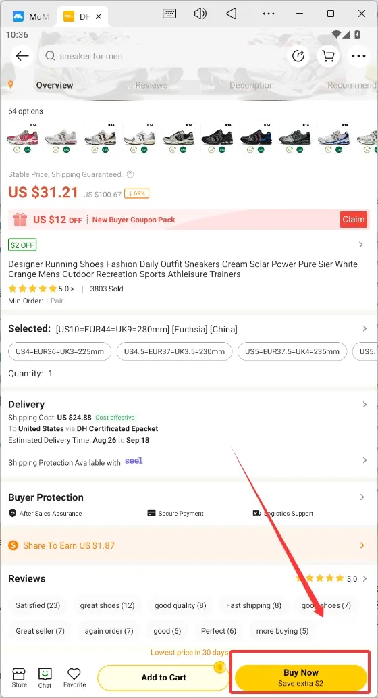Expand the Selected options chevron
This screenshot has height=698, width=378.
click(364, 328)
